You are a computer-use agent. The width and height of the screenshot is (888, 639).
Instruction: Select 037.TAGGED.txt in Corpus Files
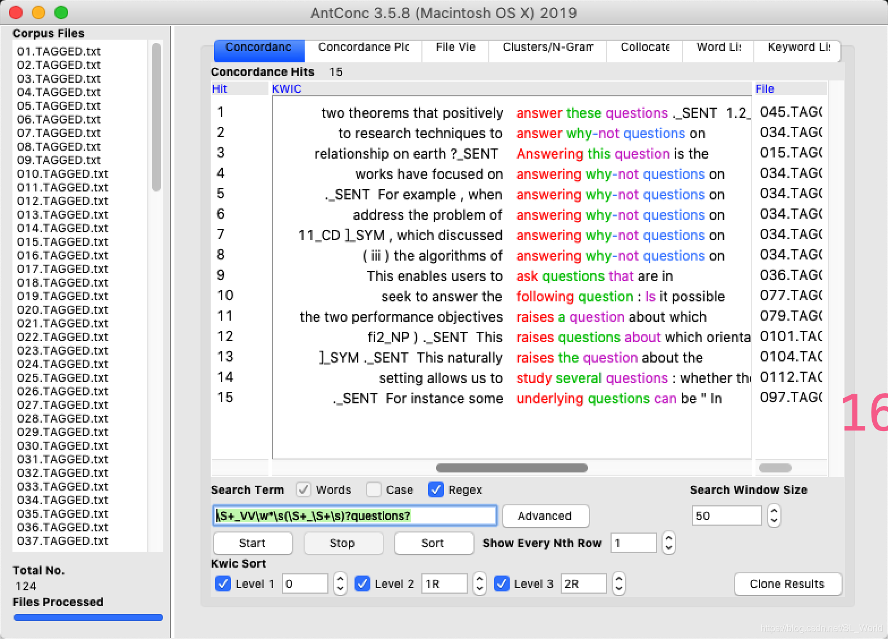point(62,541)
